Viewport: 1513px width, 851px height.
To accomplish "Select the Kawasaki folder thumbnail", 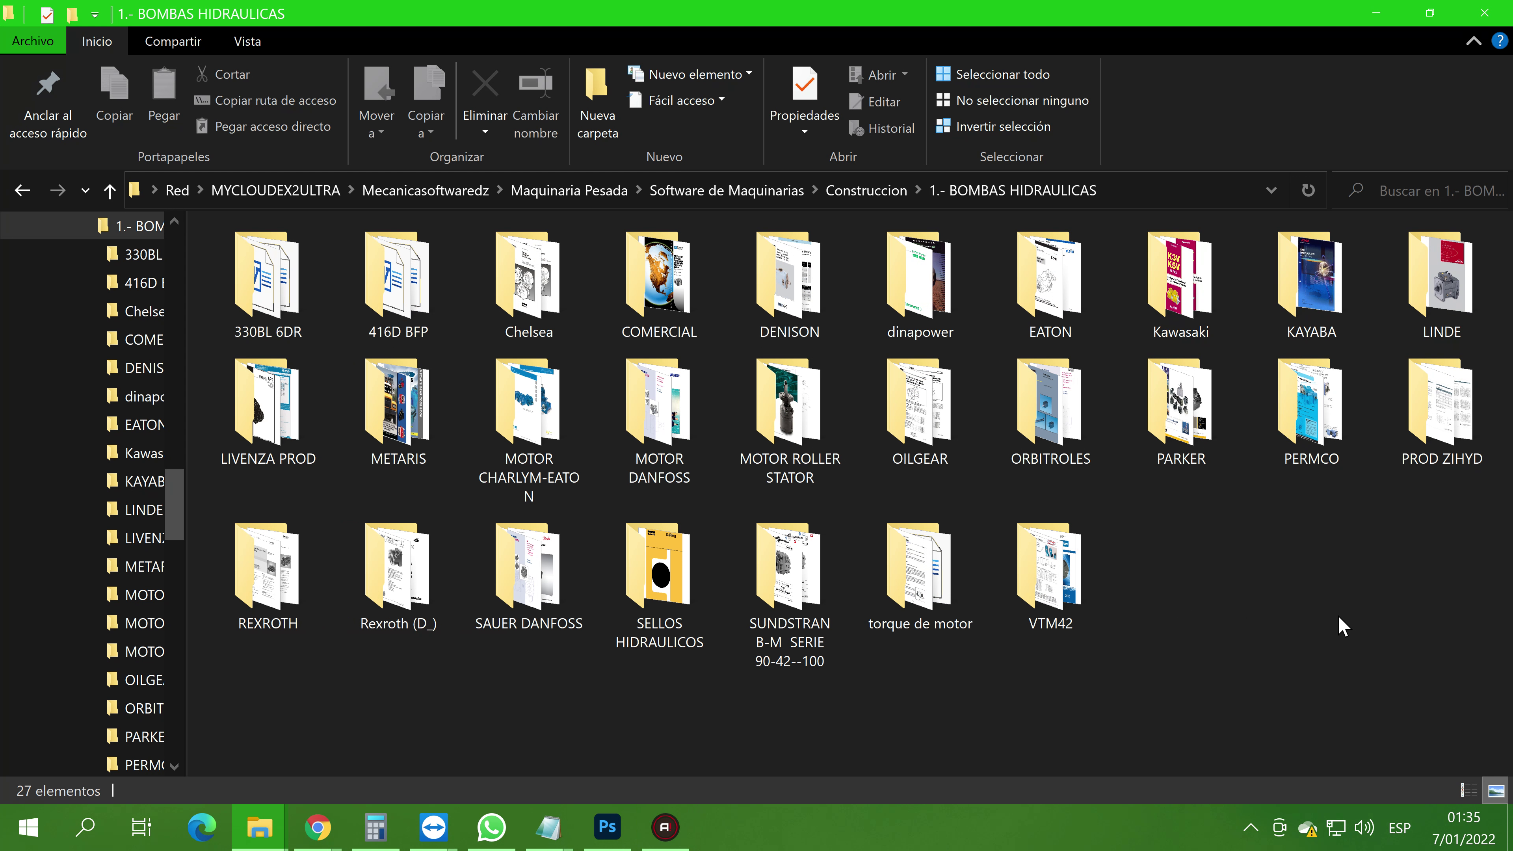I will 1180,275.
